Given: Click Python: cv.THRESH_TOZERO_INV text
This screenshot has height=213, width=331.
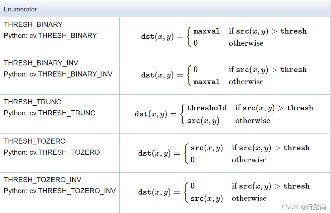Looking at the screenshot, I should pyautogui.click(x=60, y=191).
